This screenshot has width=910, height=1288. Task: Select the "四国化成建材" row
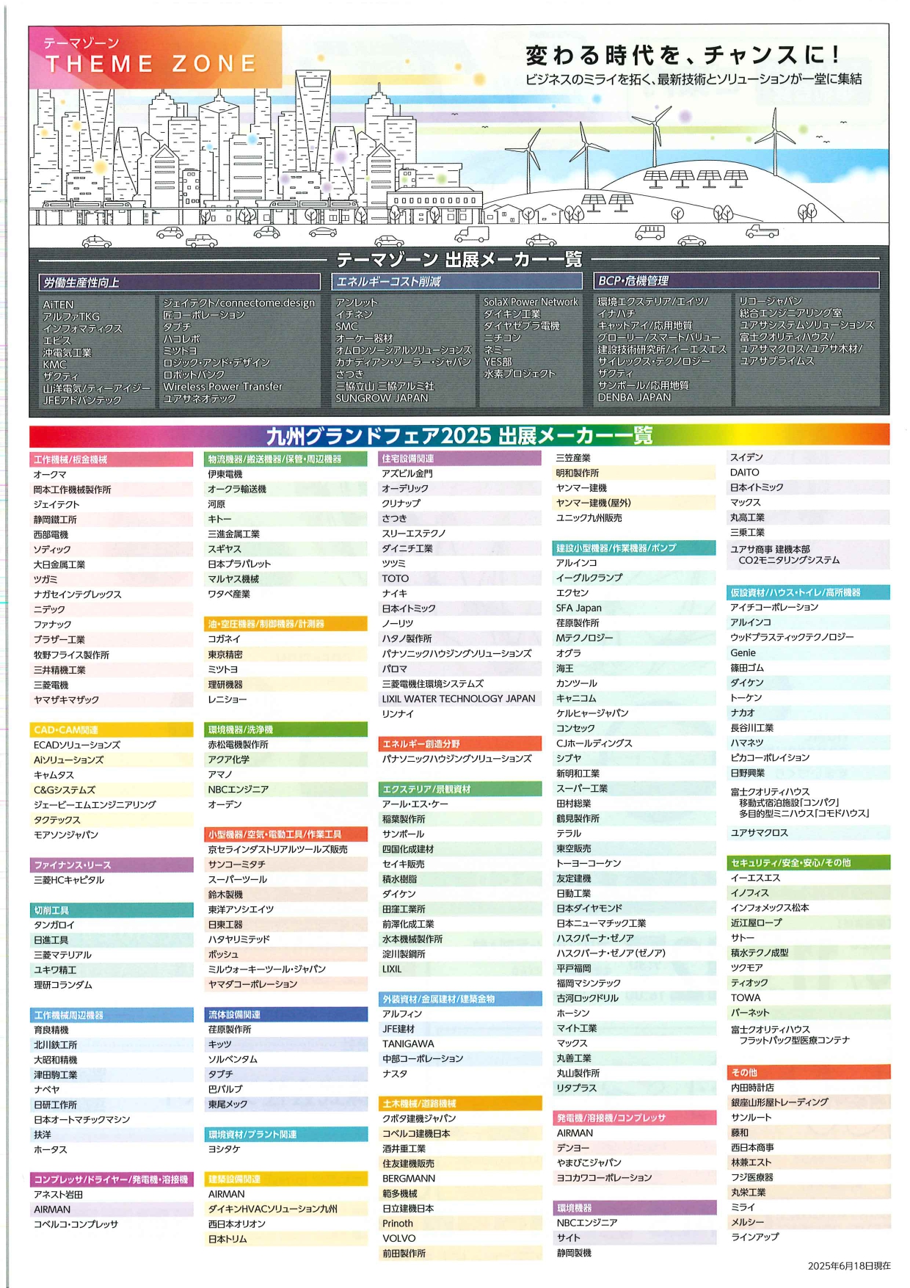coord(460,849)
